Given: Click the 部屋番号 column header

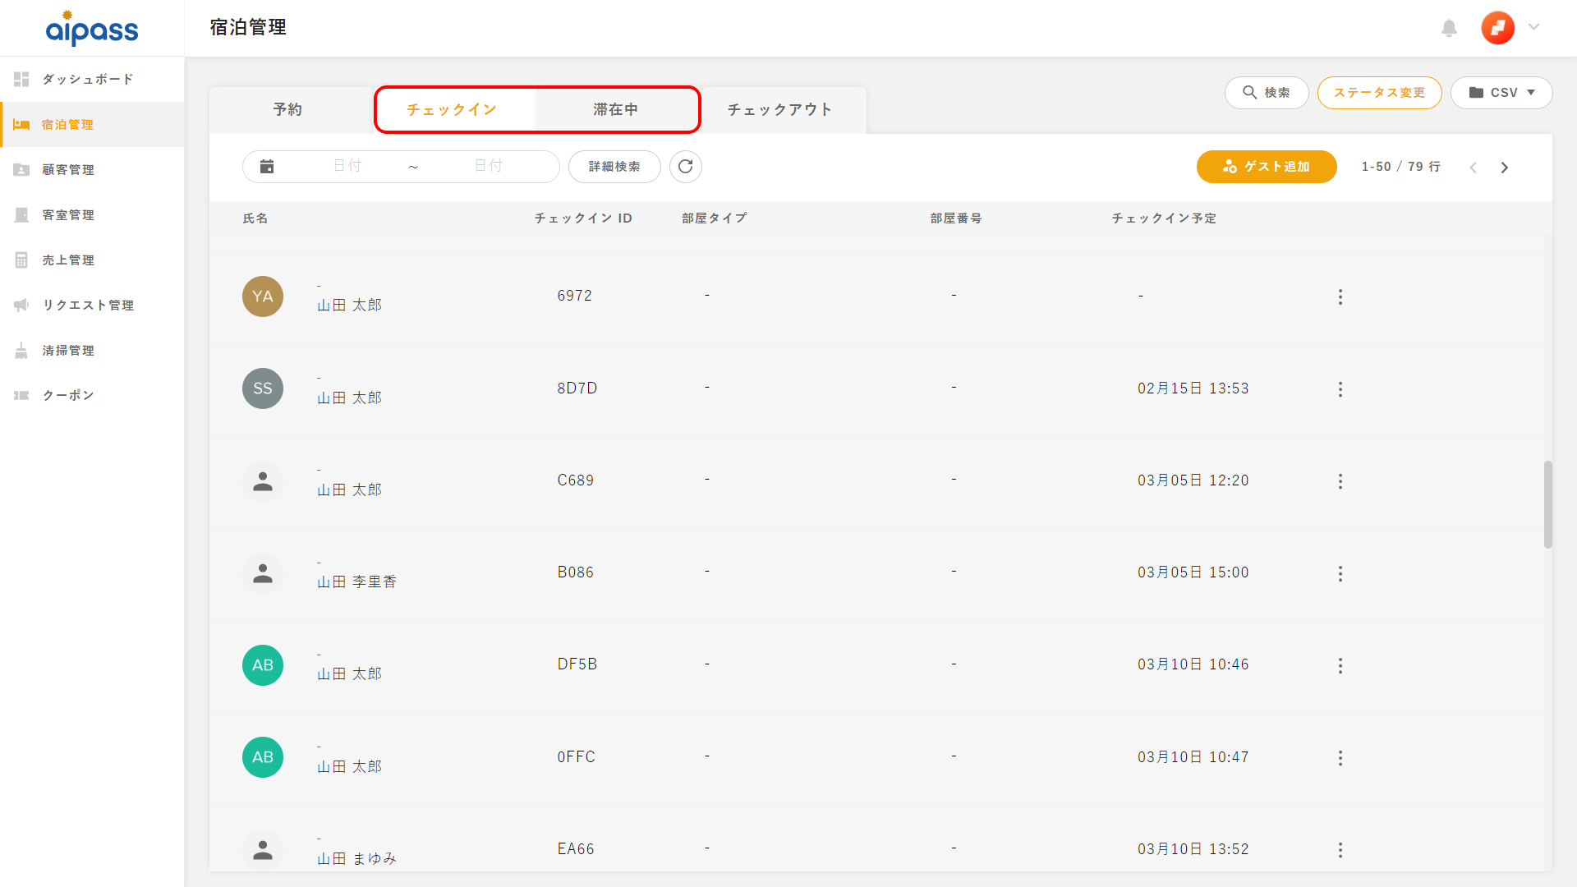Looking at the screenshot, I should pos(956,218).
